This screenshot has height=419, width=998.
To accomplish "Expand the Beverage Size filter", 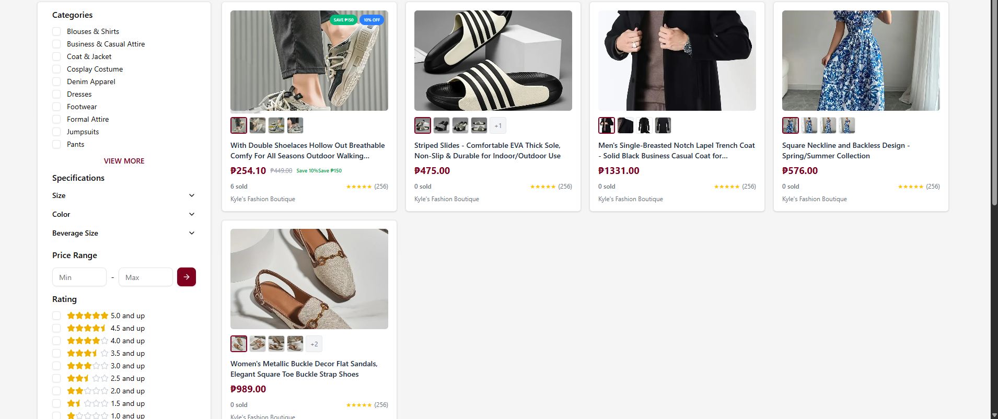I will [x=192, y=233].
